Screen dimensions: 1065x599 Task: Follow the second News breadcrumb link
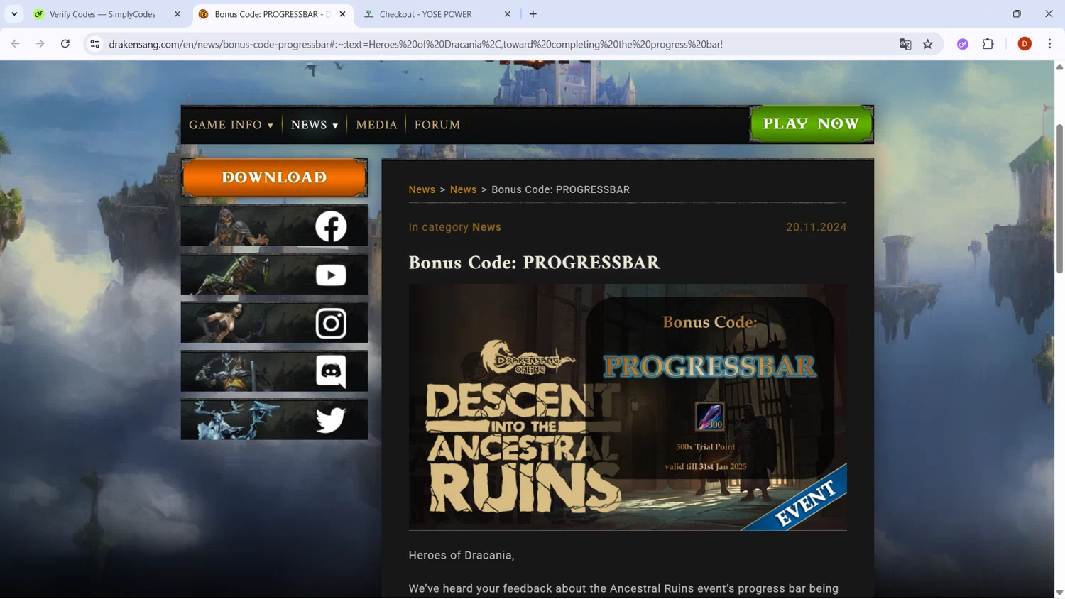[x=463, y=189]
